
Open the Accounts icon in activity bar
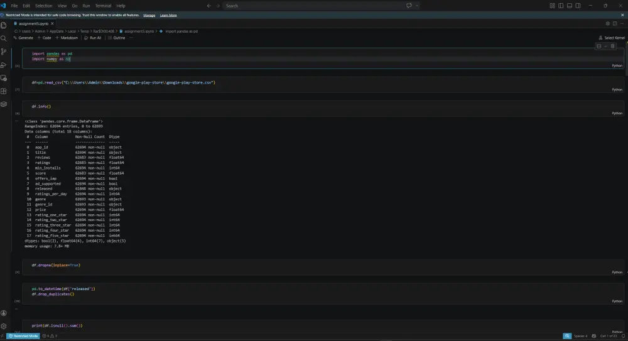tap(4, 313)
